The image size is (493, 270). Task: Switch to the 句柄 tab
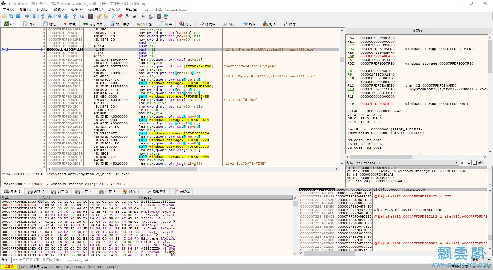[x=269, y=24]
